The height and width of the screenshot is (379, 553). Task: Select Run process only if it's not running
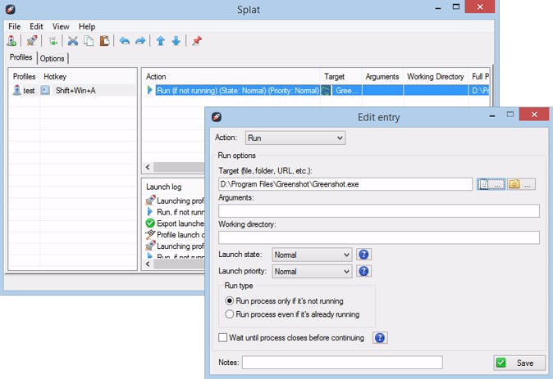[x=285, y=301]
